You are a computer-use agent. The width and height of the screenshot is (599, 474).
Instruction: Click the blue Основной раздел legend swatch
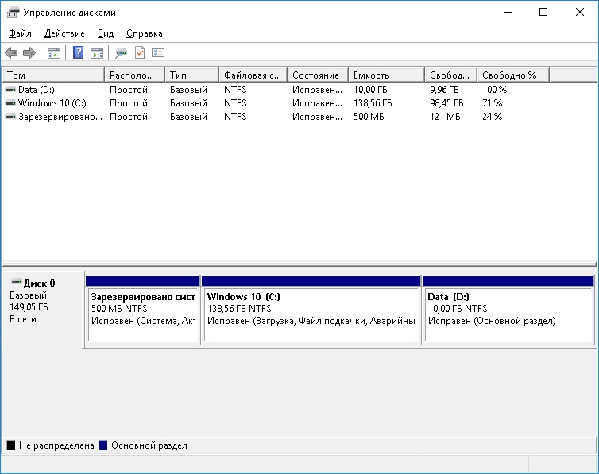pyautogui.click(x=103, y=445)
